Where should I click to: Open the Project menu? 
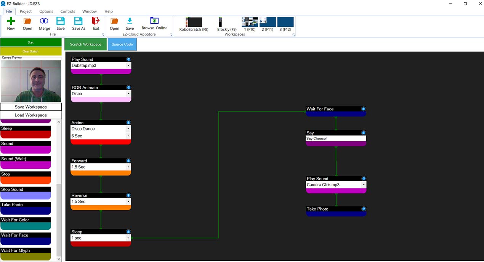point(26,11)
